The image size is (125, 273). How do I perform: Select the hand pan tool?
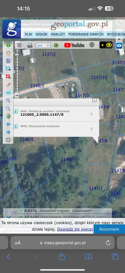point(8,53)
